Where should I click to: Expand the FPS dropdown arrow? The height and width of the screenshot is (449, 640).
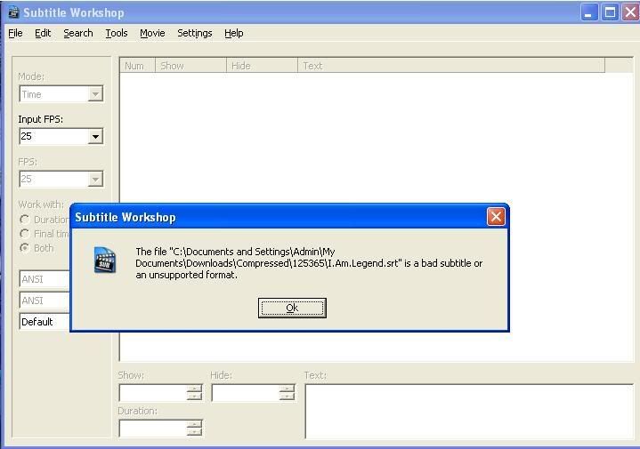tap(95, 179)
